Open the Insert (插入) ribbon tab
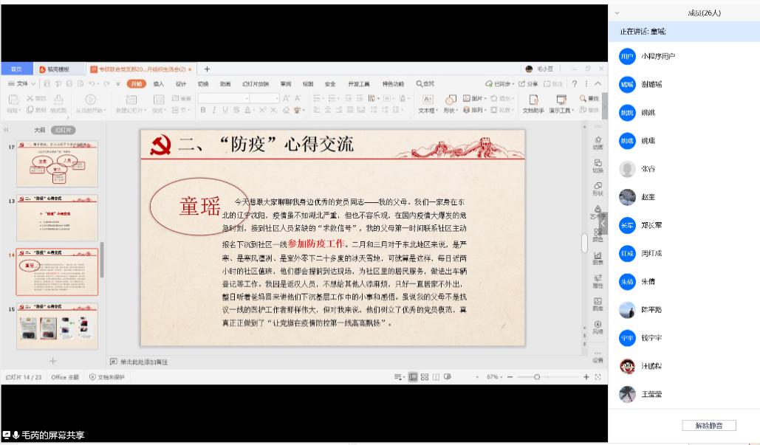760x445 pixels. [x=158, y=84]
